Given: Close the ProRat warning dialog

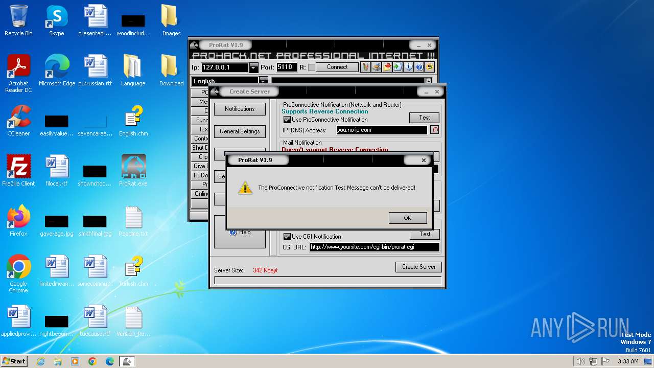Looking at the screenshot, I should [x=423, y=160].
